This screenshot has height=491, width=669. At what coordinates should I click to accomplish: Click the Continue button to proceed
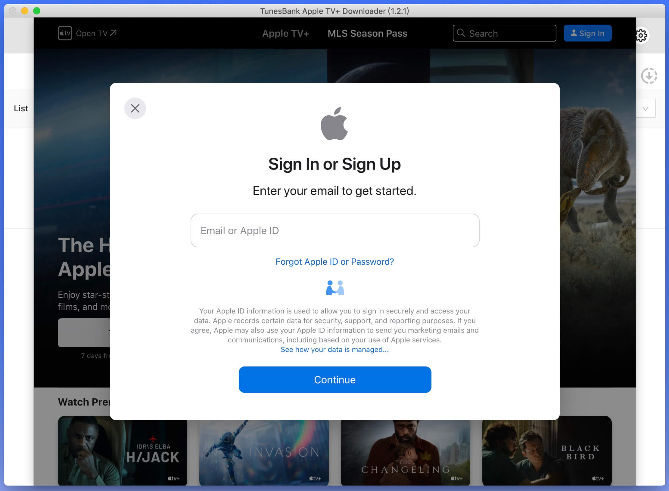334,379
